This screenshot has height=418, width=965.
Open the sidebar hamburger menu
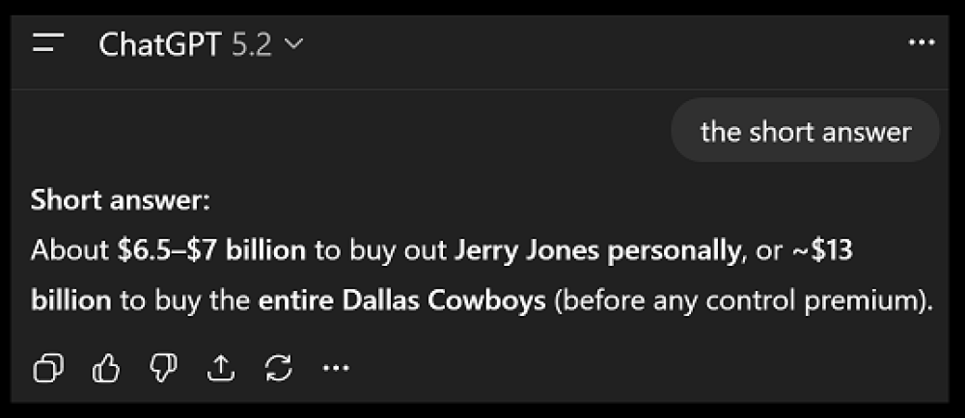coord(47,44)
